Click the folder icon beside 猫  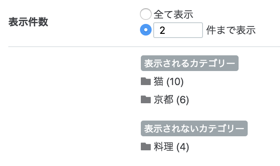point(146,81)
